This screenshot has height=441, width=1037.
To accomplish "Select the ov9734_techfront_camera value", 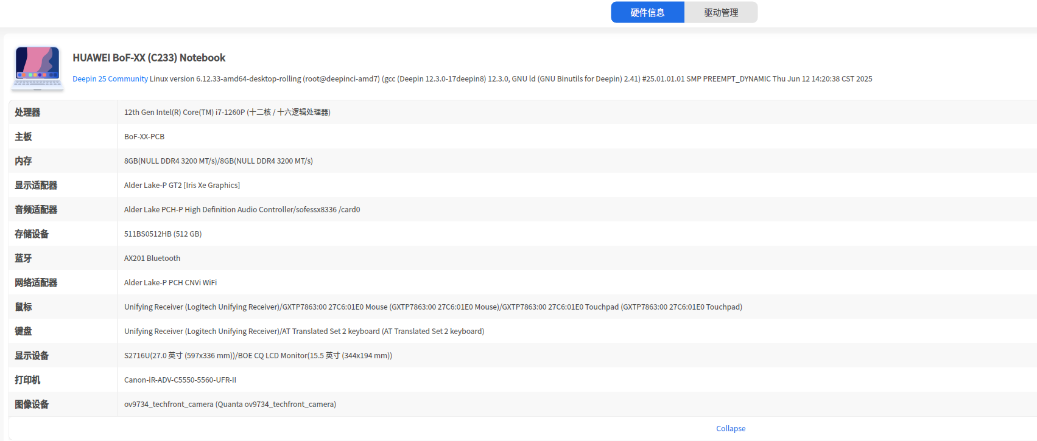I will (x=230, y=405).
